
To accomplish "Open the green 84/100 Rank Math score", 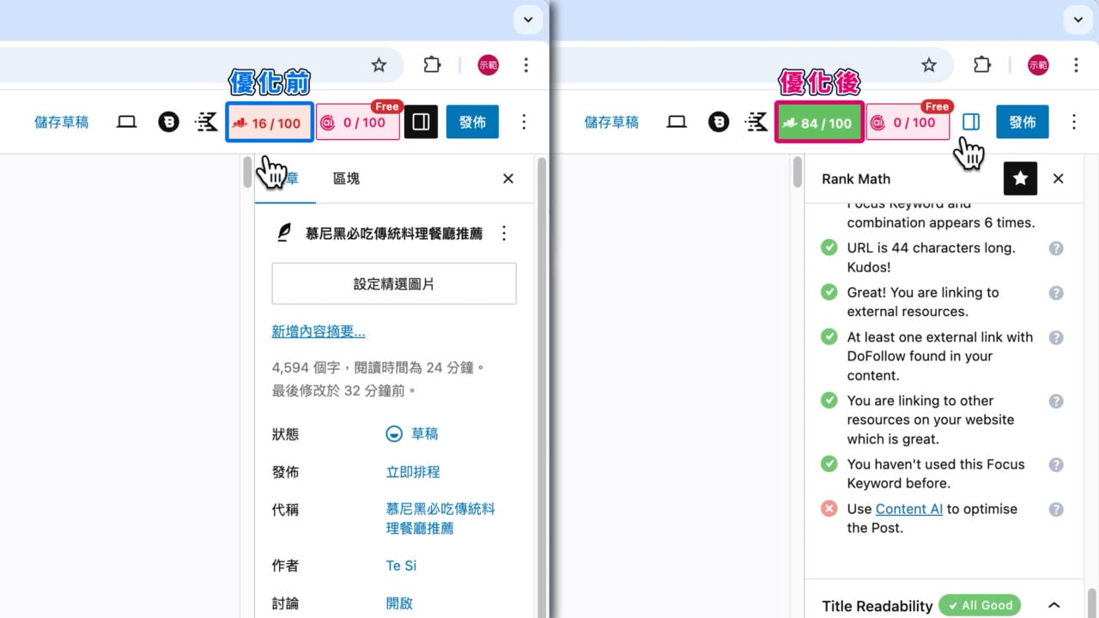I will point(818,121).
